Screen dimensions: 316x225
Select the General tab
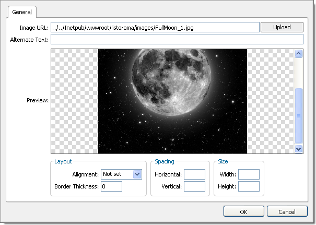[22, 12]
